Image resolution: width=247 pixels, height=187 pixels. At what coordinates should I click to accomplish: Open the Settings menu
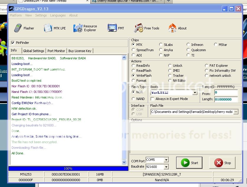[41, 15]
